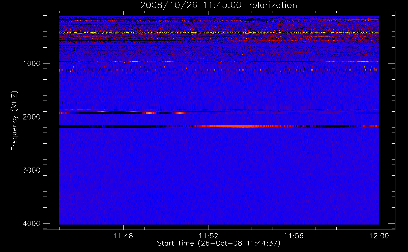Click the 'Start Time (26-Oct-08 11:44:37)' label
Screen dimensions: 408x252
click(x=219, y=243)
